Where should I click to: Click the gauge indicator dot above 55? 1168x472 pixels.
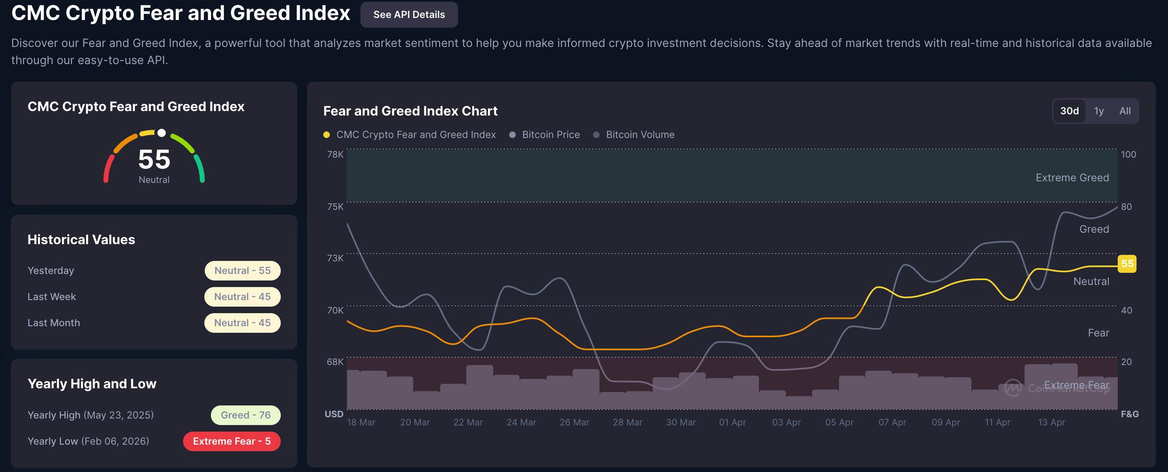(161, 133)
